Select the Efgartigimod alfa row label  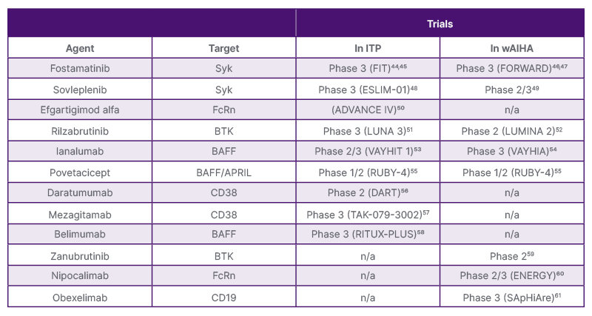[x=80, y=110]
